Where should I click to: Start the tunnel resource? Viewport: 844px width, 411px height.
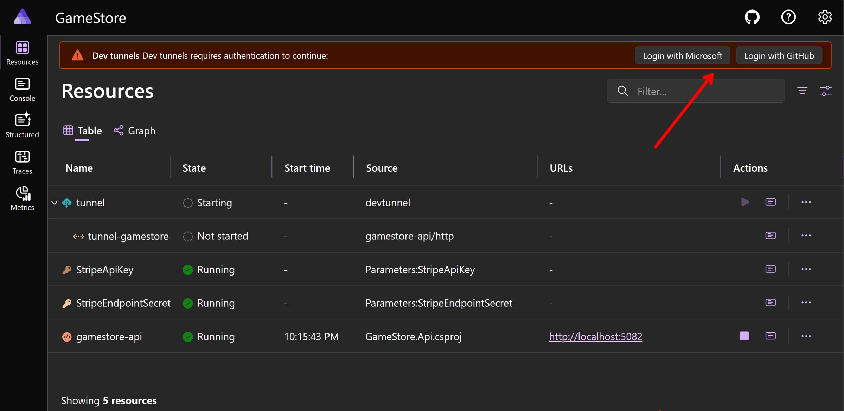click(x=745, y=202)
